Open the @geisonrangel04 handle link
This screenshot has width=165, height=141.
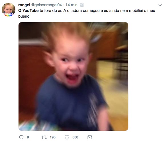tap(46, 5)
